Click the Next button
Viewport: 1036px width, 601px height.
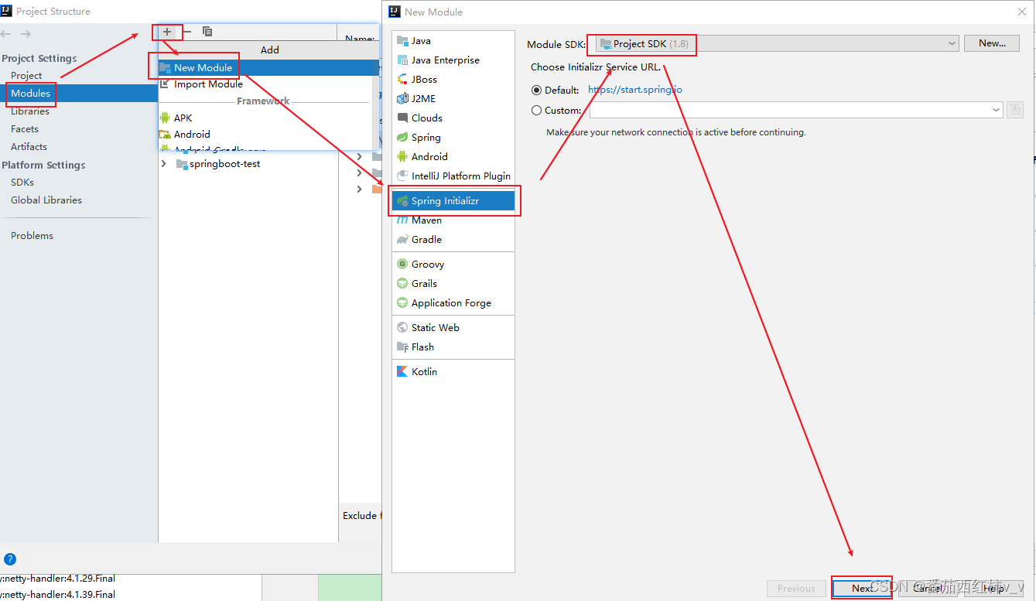pyautogui.click(x=861, y=589)
